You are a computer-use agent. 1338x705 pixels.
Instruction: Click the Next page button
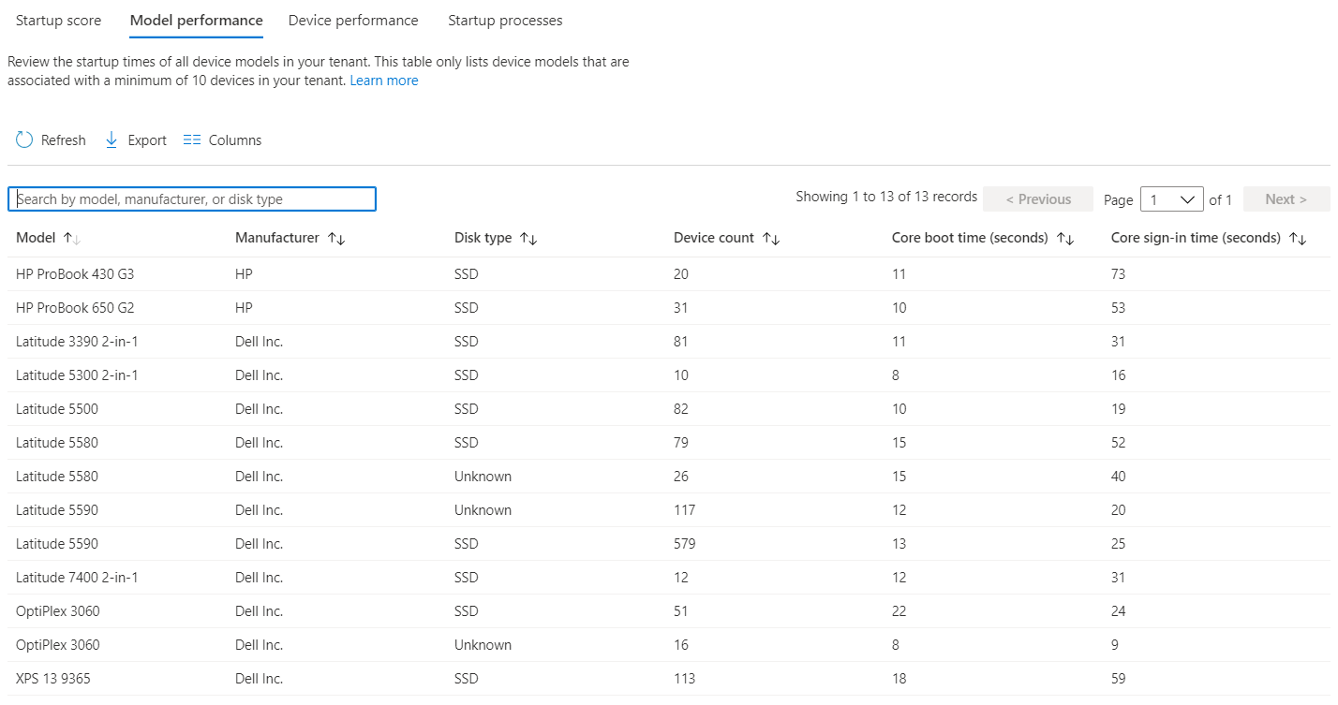[x=1285, y=198]
